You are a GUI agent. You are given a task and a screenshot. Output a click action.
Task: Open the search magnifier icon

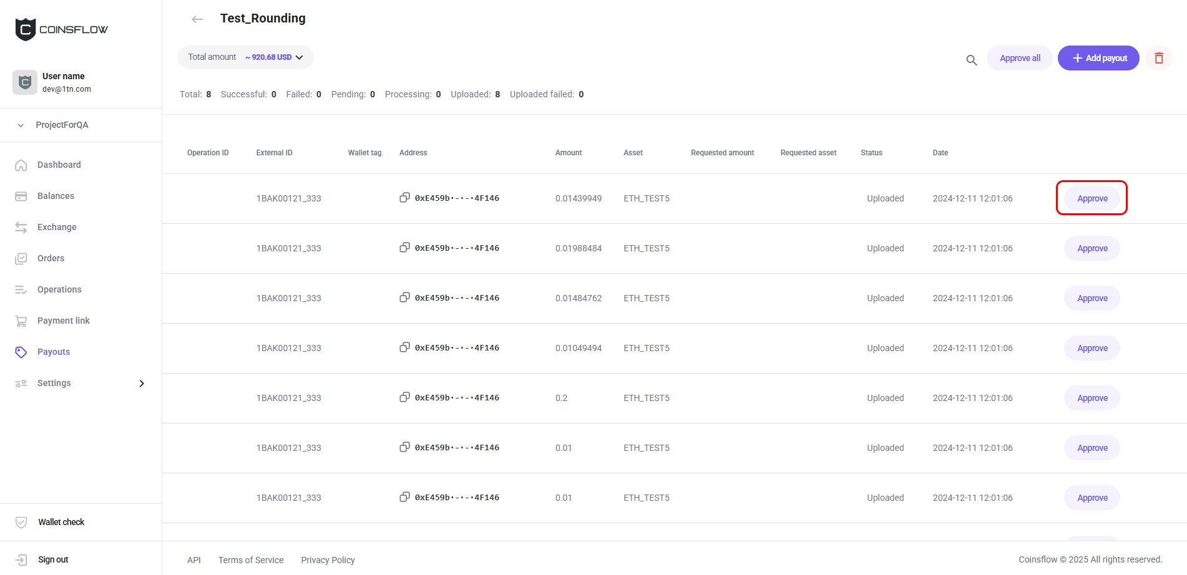pos(971,60)
